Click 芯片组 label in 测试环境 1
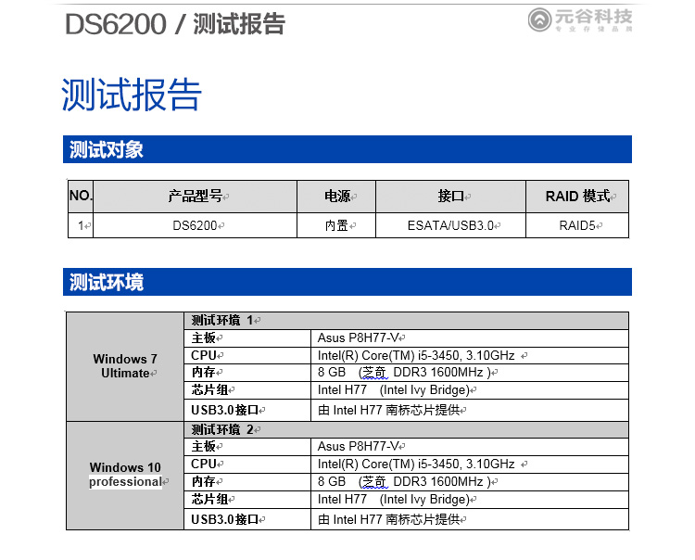Viewport: 695px width, 560px height. pyautogui.click(x=209, y=390)
